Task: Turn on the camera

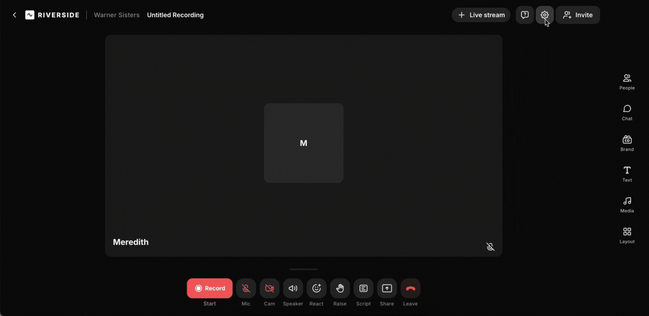Action: 269,288
